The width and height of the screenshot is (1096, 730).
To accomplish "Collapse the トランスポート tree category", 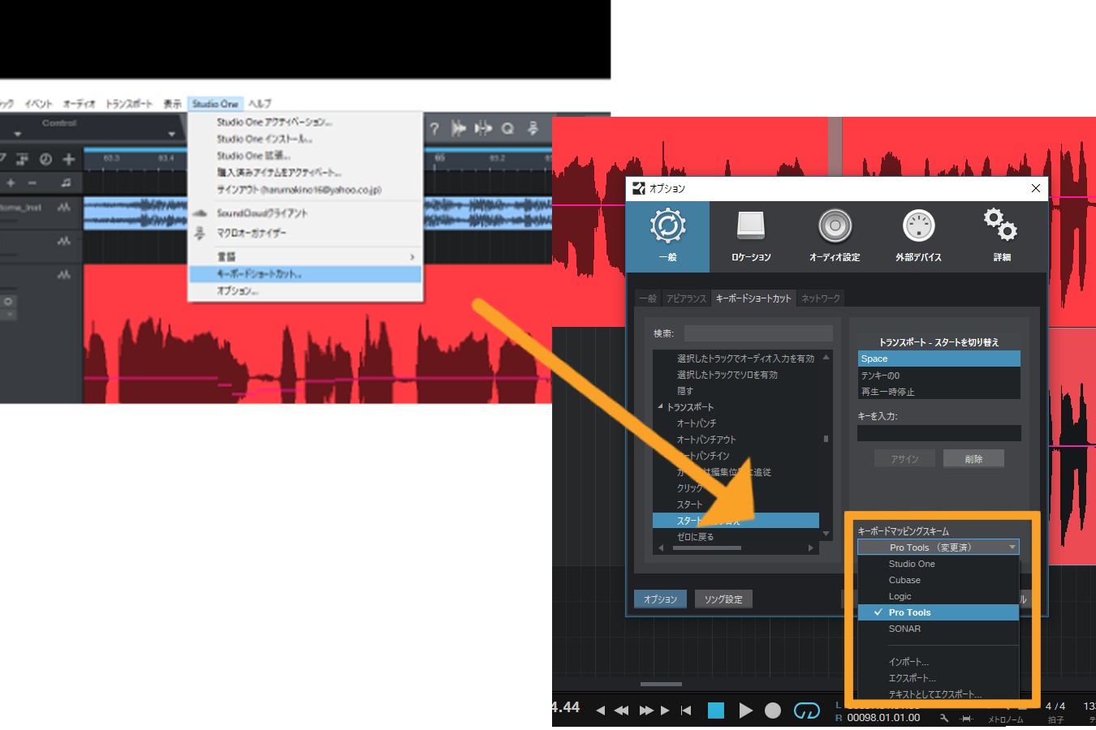I will pyautogui.click(x=660, y=406).
